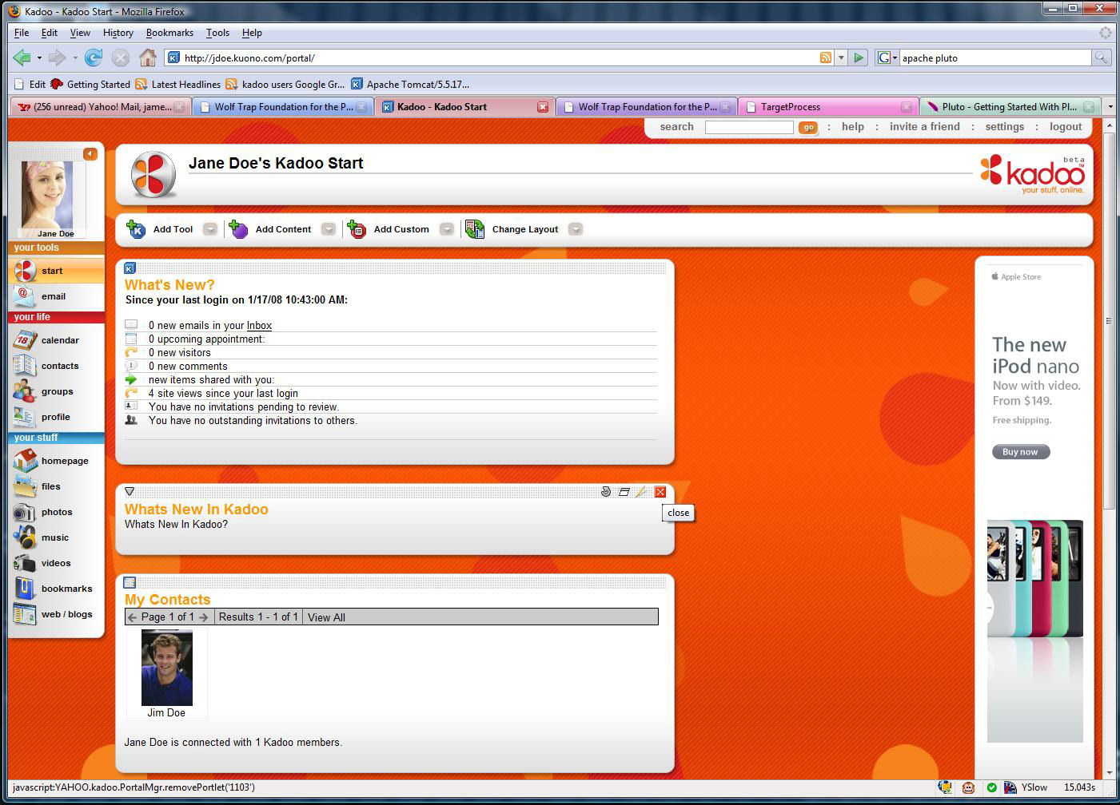The width and height of the screenshot is (1120, 805).
Task: Collapse the sidebar with the orange arrow
Action: (x=90, y=154)
